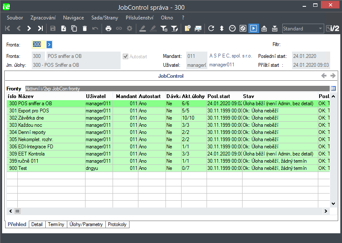Click the second, dimmed pencil edit icon
The height and width of the screenshot is (243, 342).
[x=153, y=28]
